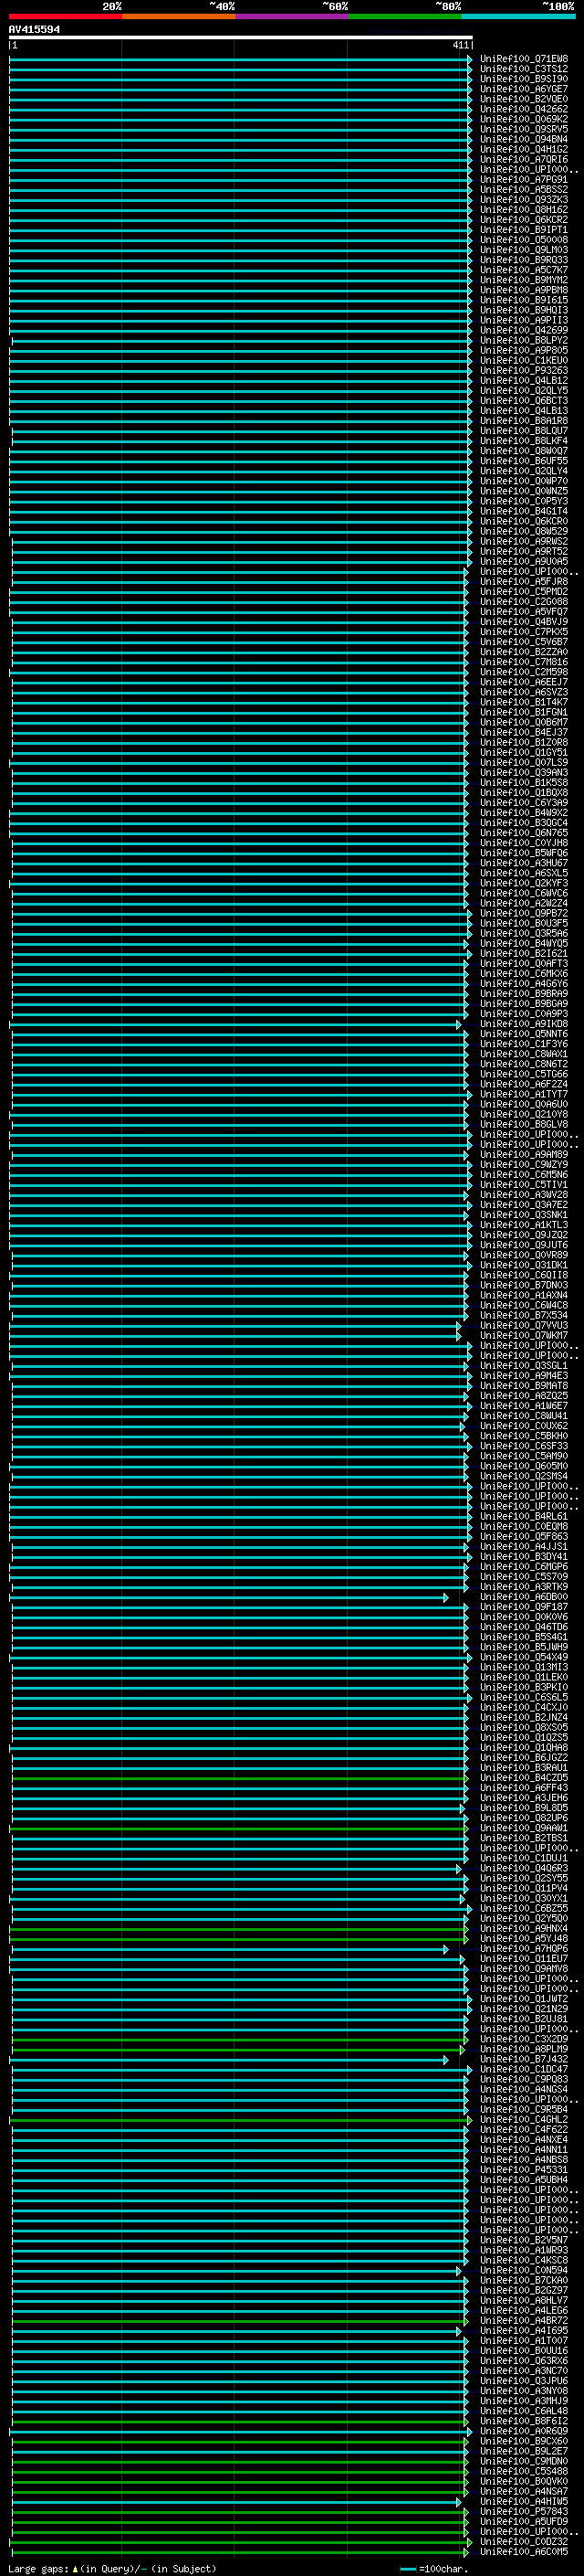Open hit UniRef100_Q3A7E2

(x=524, y=1205)
